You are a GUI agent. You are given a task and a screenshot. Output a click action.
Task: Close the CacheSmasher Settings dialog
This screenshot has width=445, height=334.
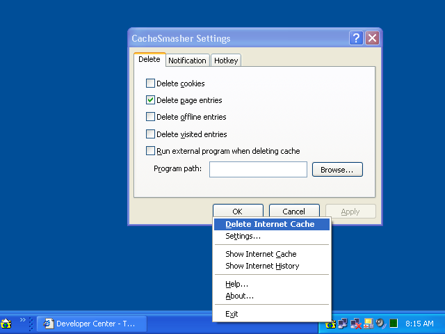(x=373, y=38)
